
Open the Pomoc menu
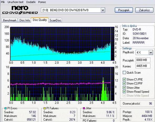[x=42, y=2]
